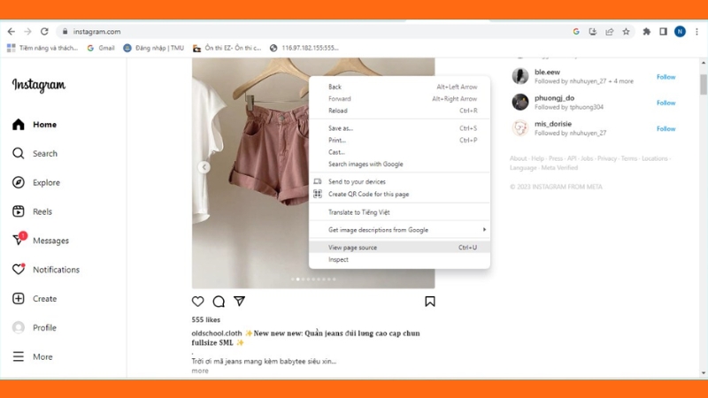Image resolution: width=708 pixels, height=398 pixels.
Task: Open Chrome's three-dot menu
Action: tap(696, 32)
